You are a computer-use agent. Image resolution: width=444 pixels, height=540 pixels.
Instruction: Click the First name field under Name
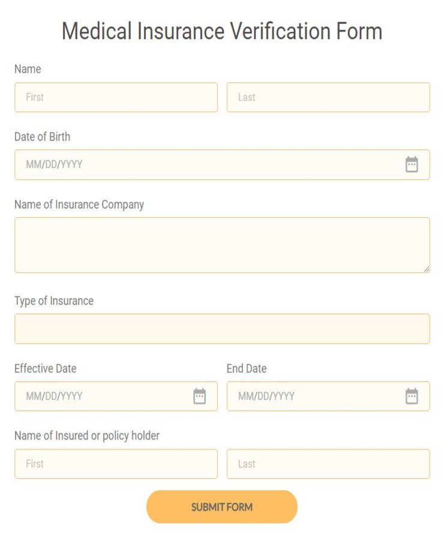point(116,97)
